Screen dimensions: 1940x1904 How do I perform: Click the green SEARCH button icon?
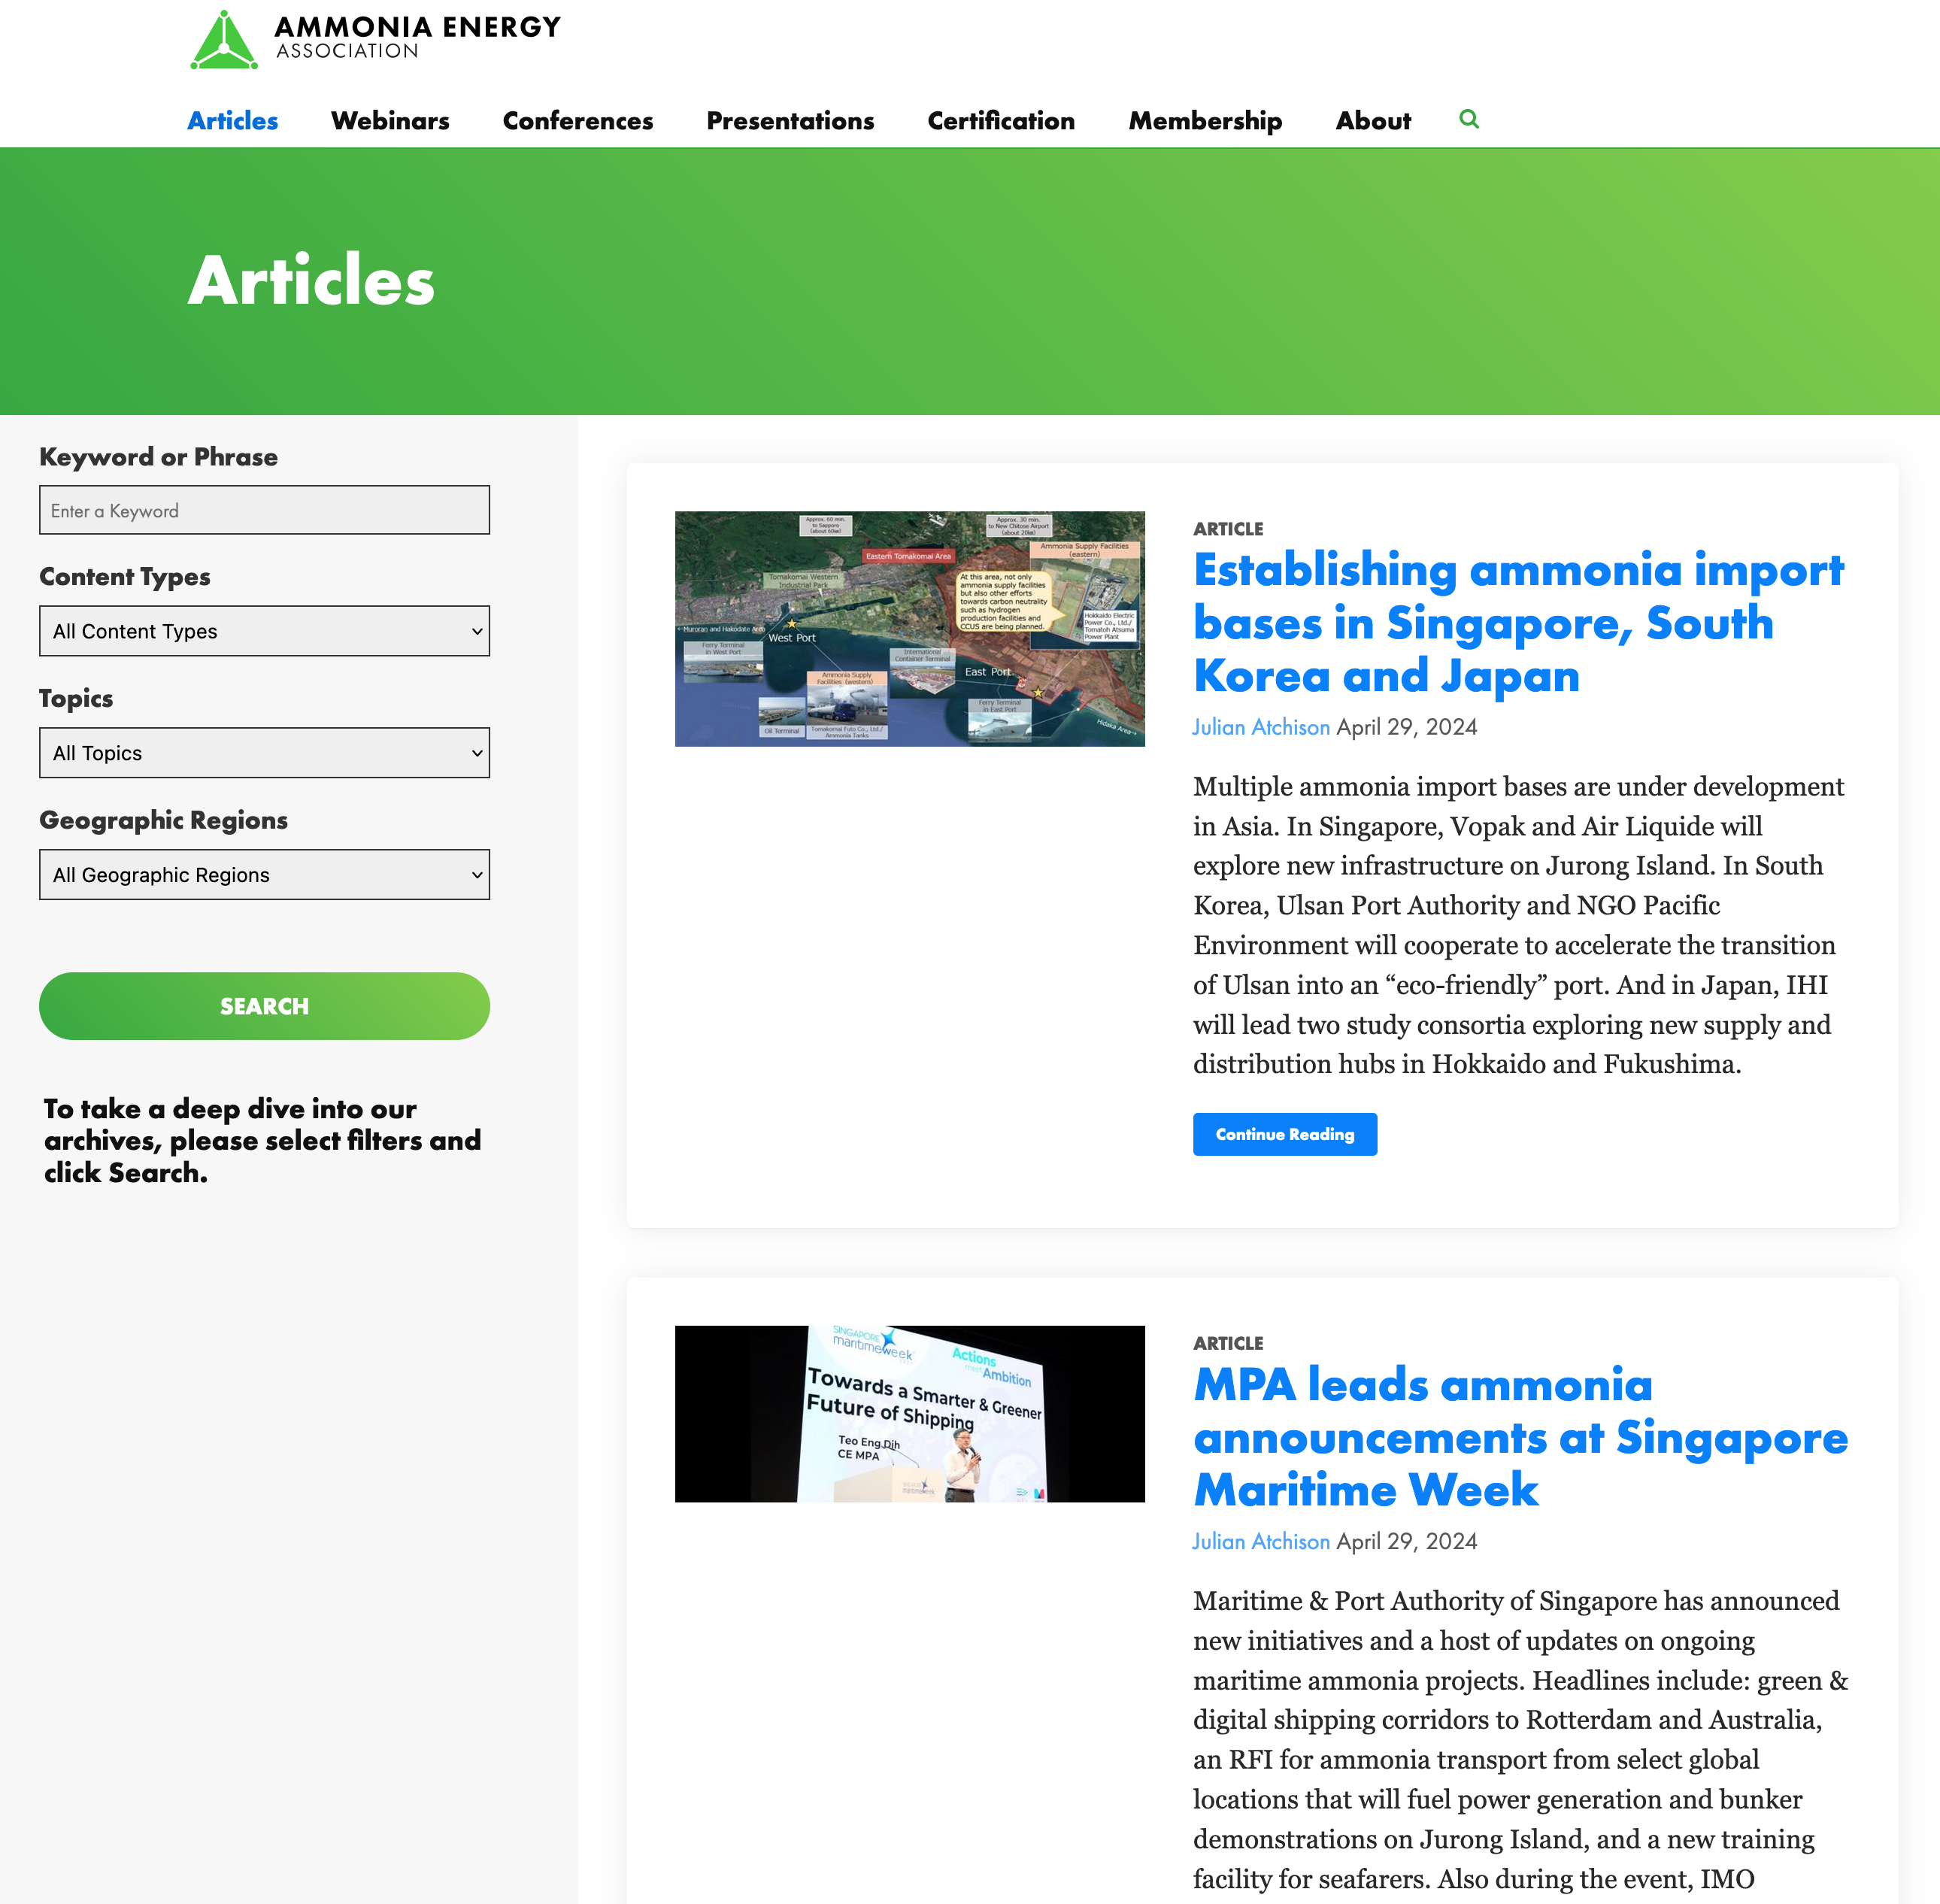[263, 1006]
